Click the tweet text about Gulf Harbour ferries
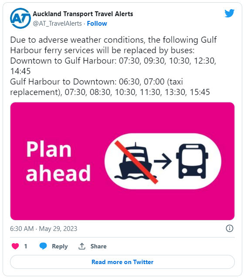This screenshot has height=278, width=244. pyautogui.click(x=113, y=66)
